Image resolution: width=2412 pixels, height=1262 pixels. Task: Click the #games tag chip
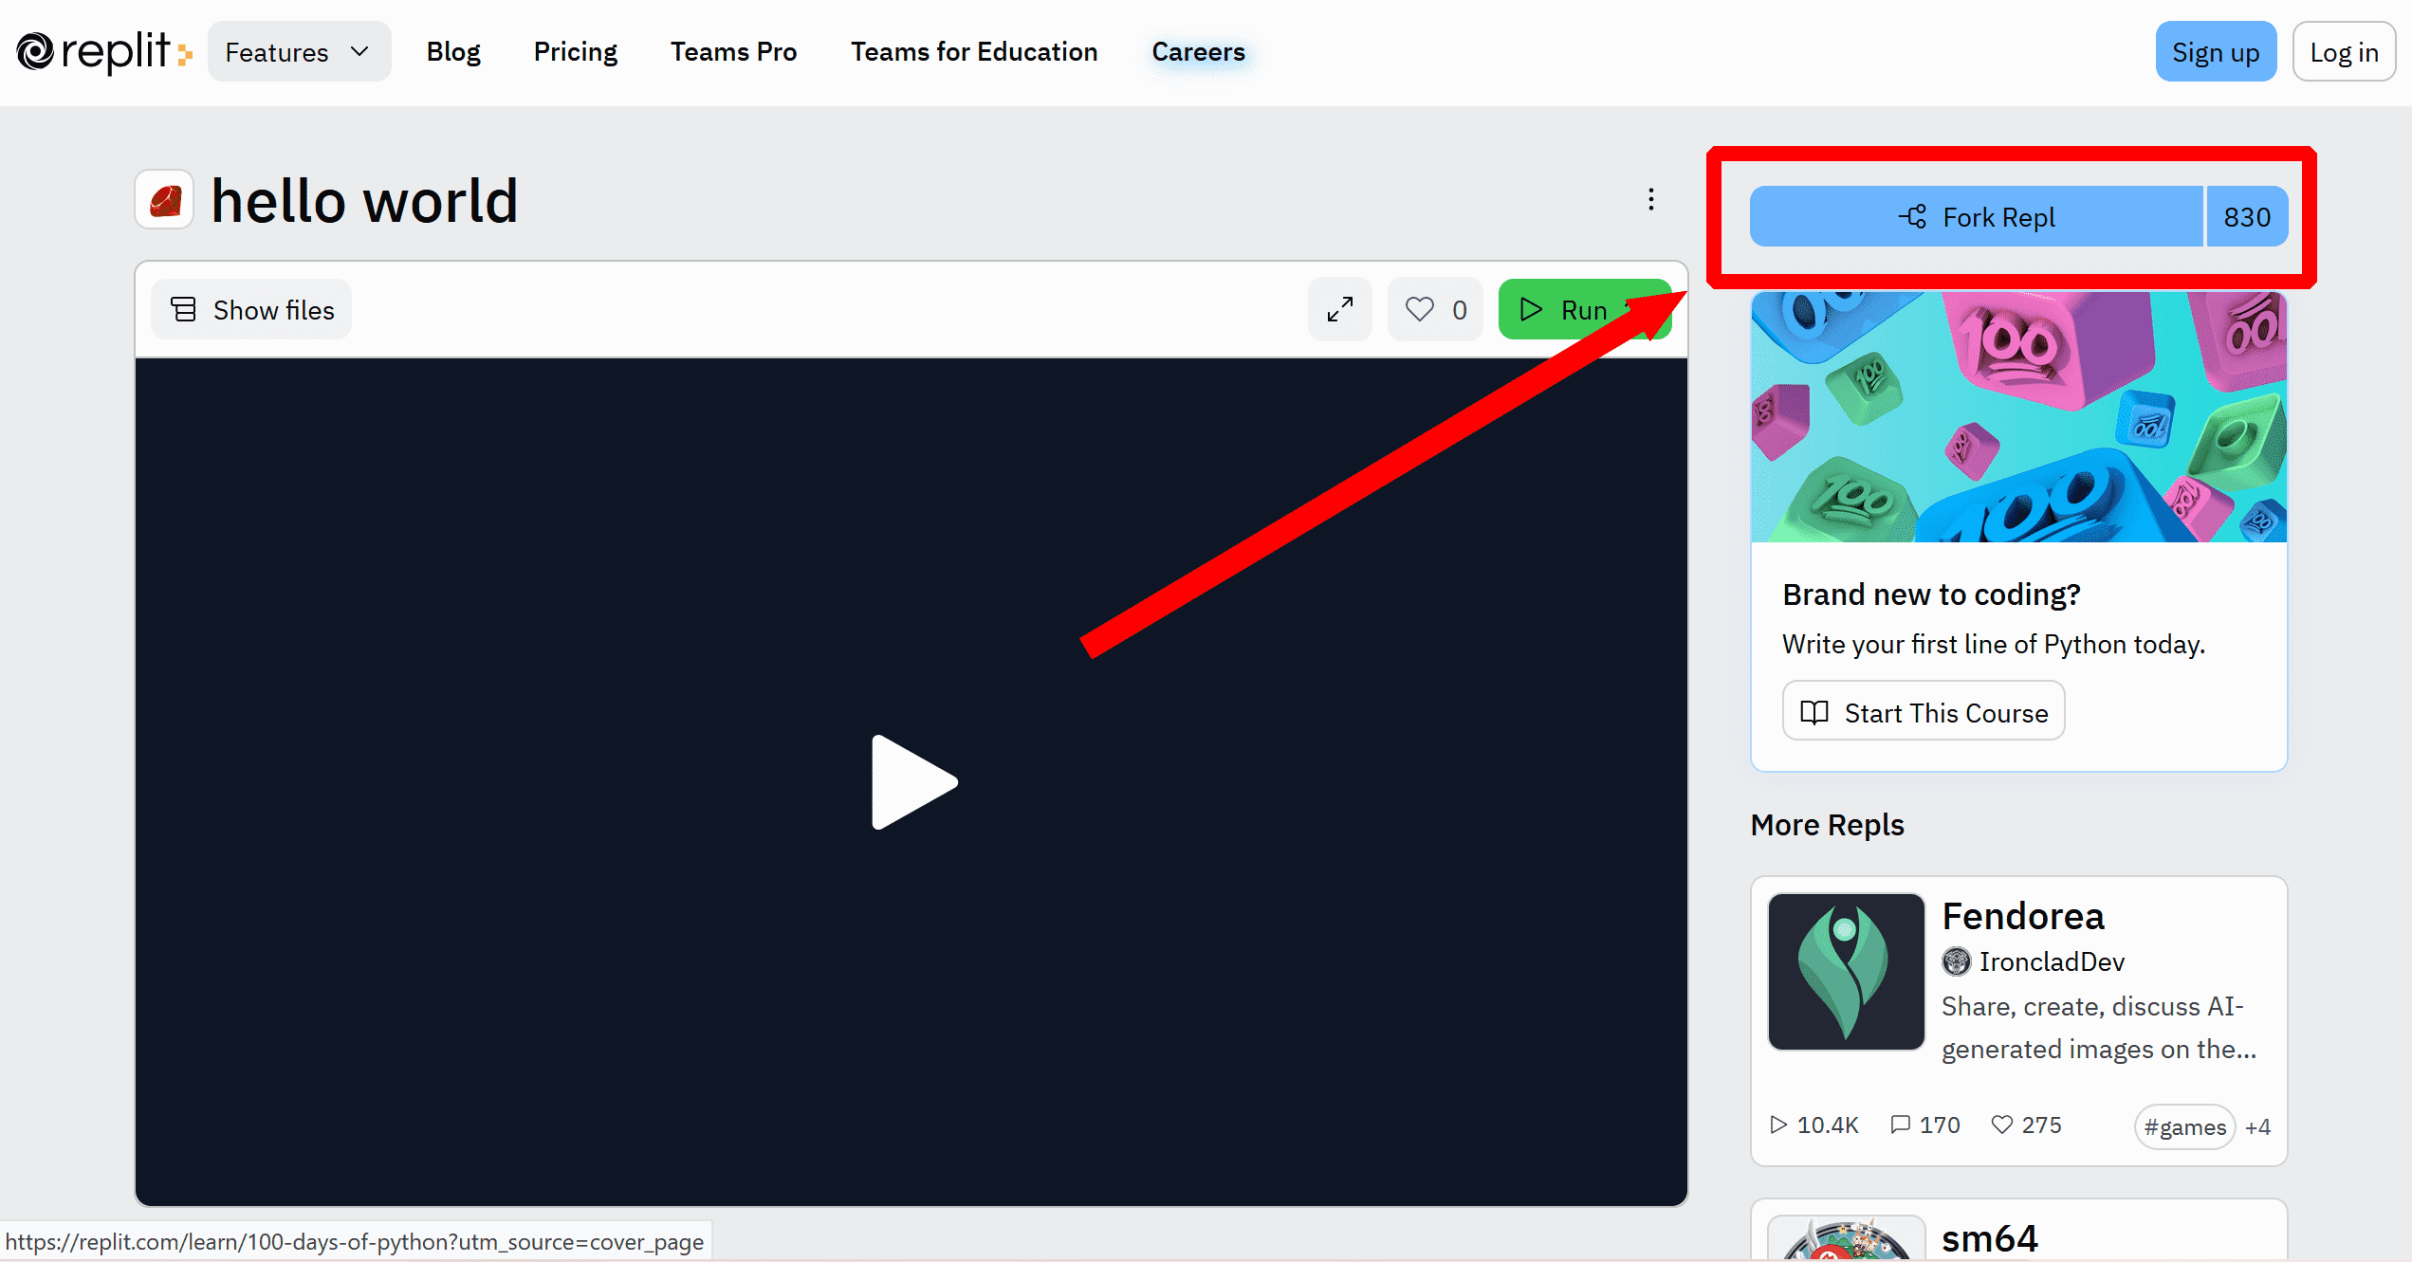[2184, 1127]
